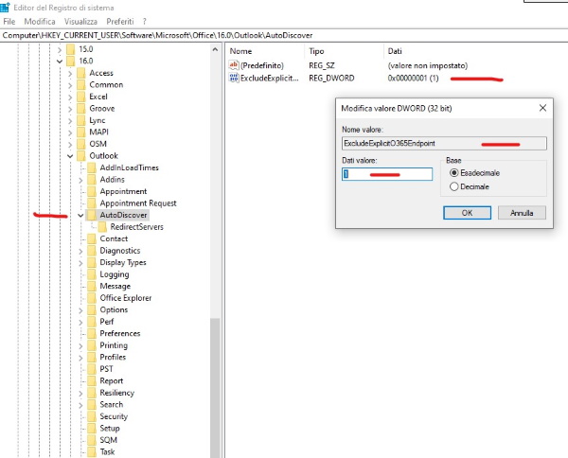The height and width of the screenshot is (458, 568).
Task: Open the ? help menu
Action: 144,22
